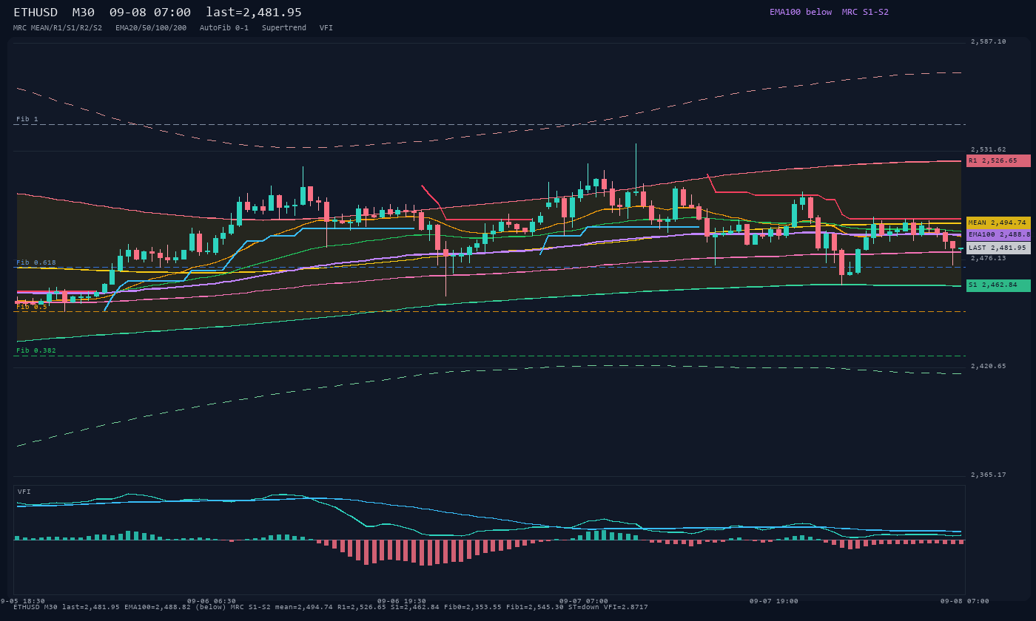Click the LAST 2,481.95 price tag
The image size is (1036, 621).
pyautogui.click(x=998, y=248)
